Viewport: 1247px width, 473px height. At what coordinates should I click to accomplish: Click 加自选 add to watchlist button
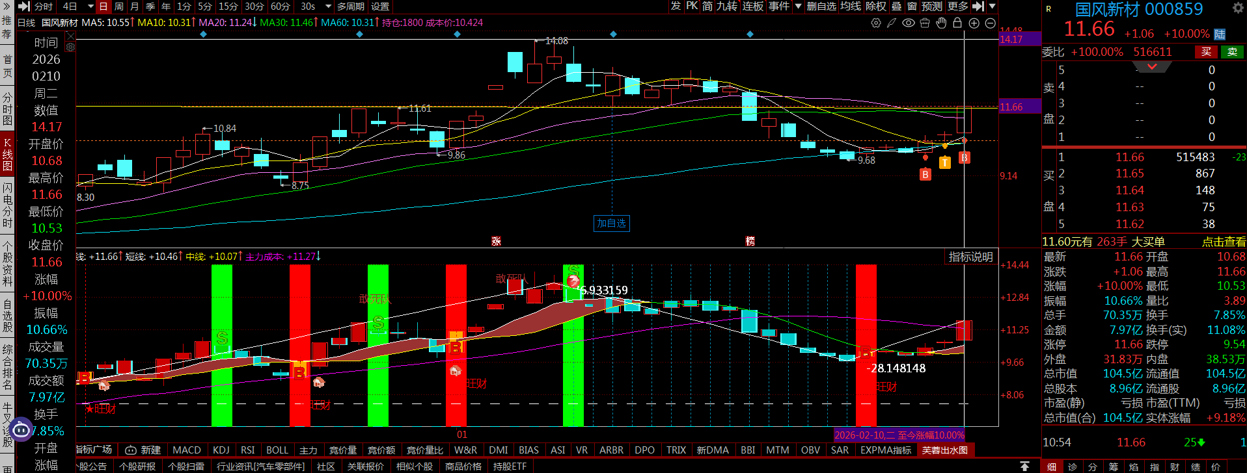(612, 223)
